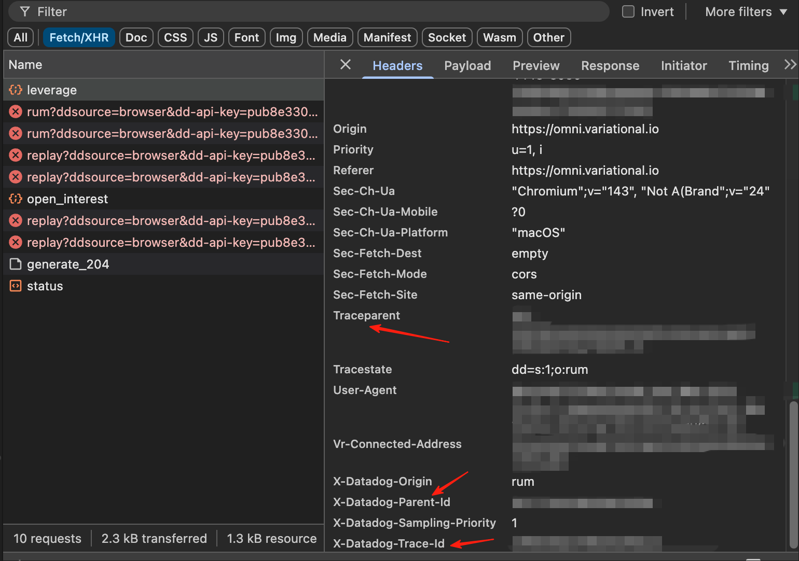Select the Fetch/XHR filter type

coord(79,37)
